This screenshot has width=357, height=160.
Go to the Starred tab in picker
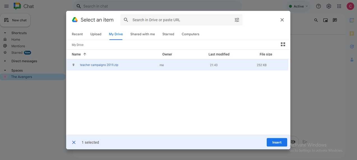pyautogui.click(x=168, y=34)
